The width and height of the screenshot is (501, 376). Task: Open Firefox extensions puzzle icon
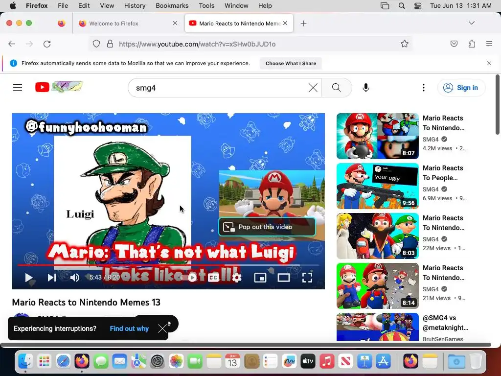click(472, 44)
